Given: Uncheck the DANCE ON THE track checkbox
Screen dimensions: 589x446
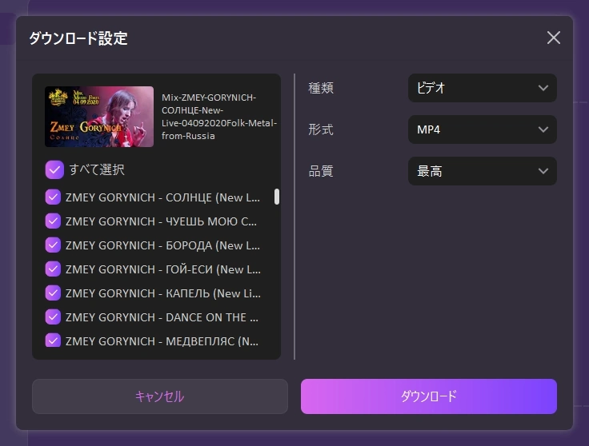Looking at the screenshot, I should coord(54,317).
